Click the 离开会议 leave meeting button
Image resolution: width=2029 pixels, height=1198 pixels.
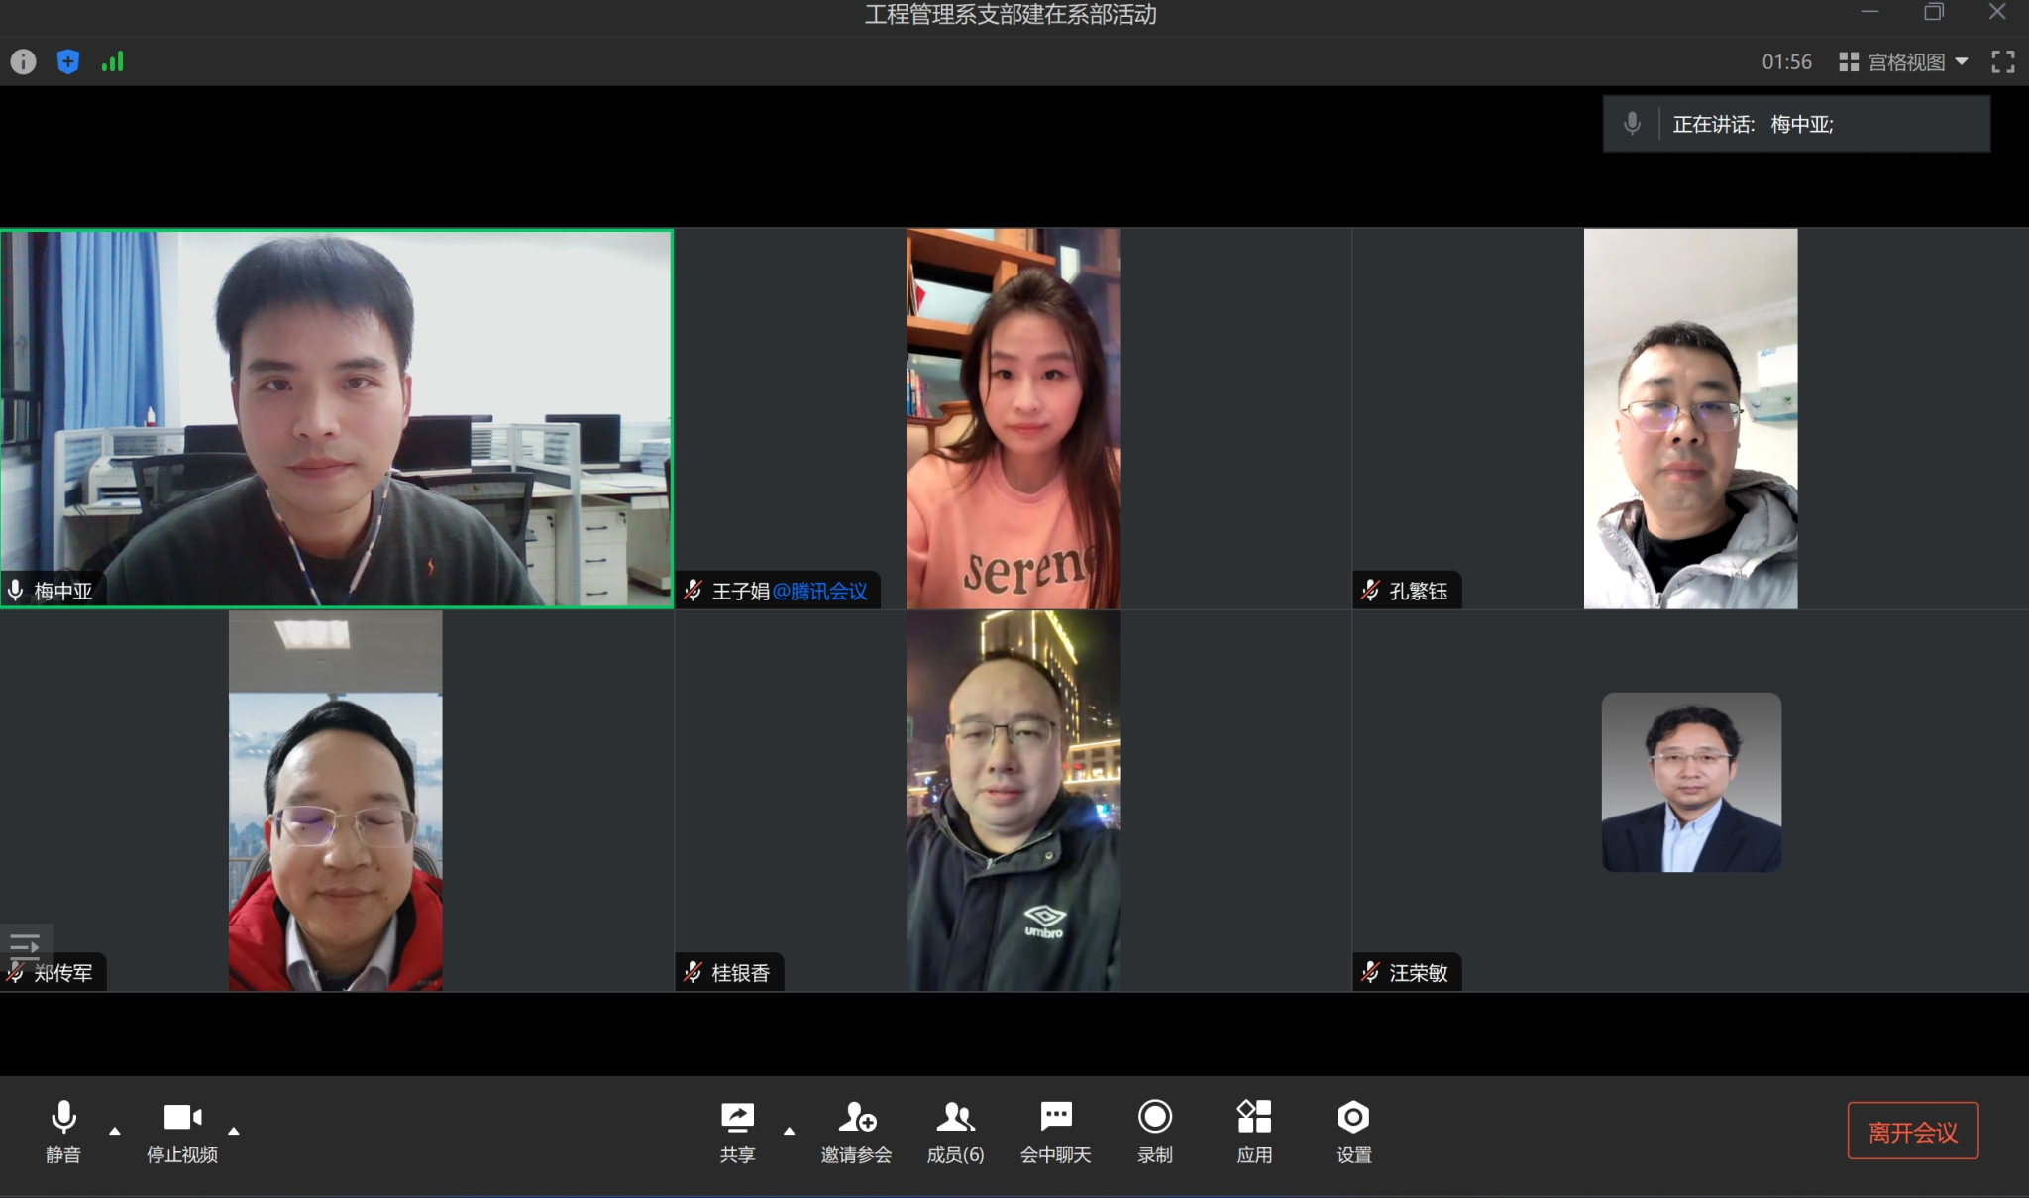(x=1912, y=1131)
